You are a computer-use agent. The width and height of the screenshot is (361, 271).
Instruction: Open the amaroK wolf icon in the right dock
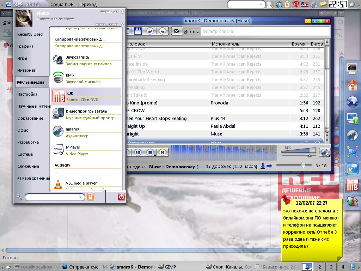pyautogui.click(x=353, y=135)
